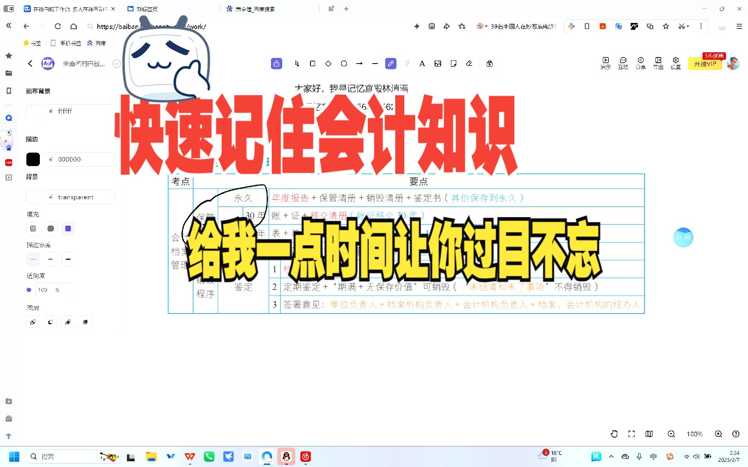Viewport: 748px width, 467px height.
Task: Click the 开通VIP button
Action: point(705,64)
